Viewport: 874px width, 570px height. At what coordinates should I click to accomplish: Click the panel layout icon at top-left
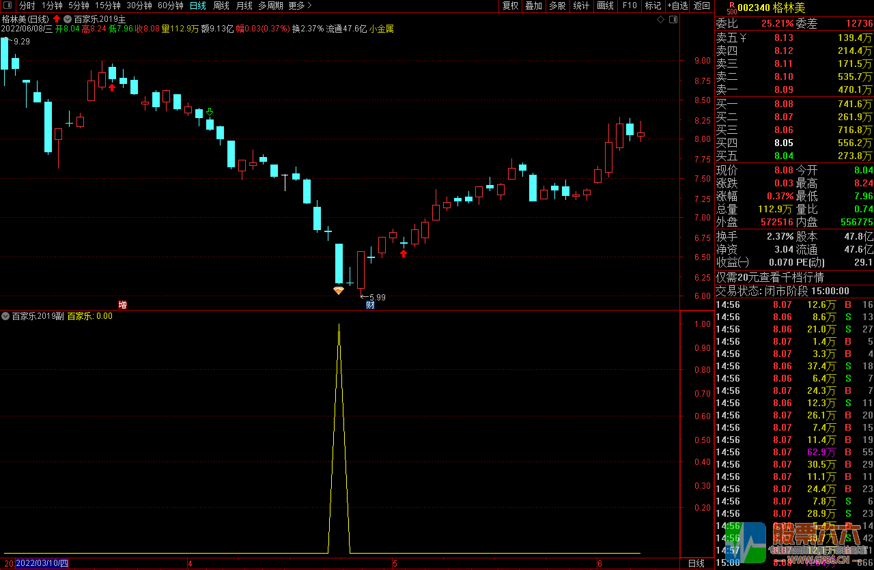8,5
